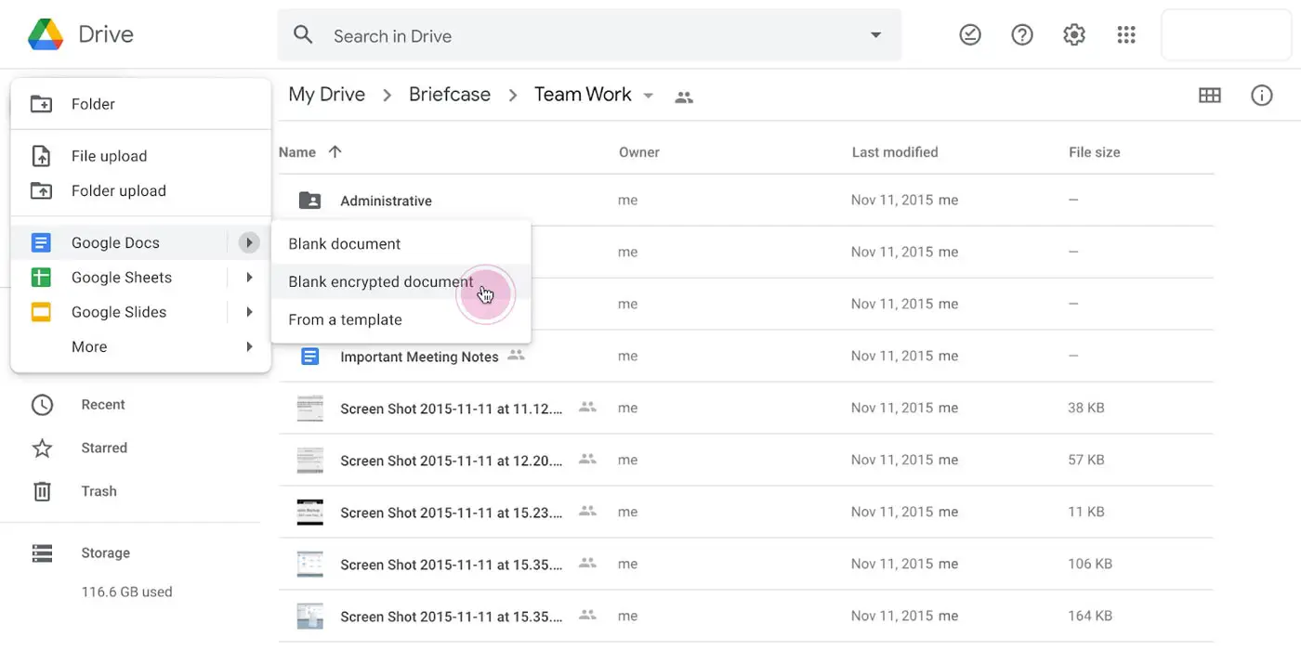Open thumbnail of the 11 KB screenshot
1301x650 pixels.
(x=309, y=512)
